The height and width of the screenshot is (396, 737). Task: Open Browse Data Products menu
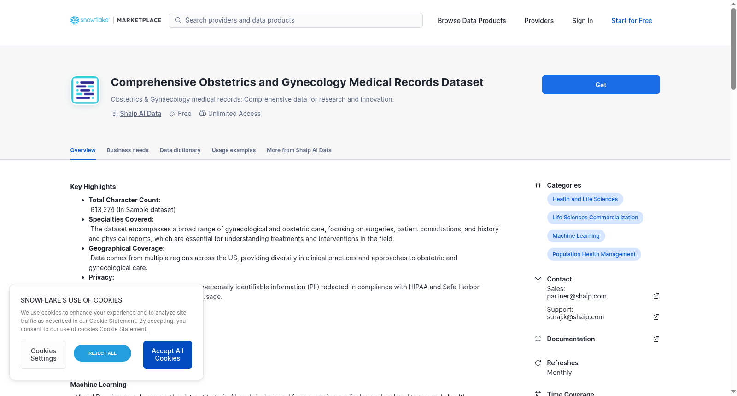click(x=472, y=21)
